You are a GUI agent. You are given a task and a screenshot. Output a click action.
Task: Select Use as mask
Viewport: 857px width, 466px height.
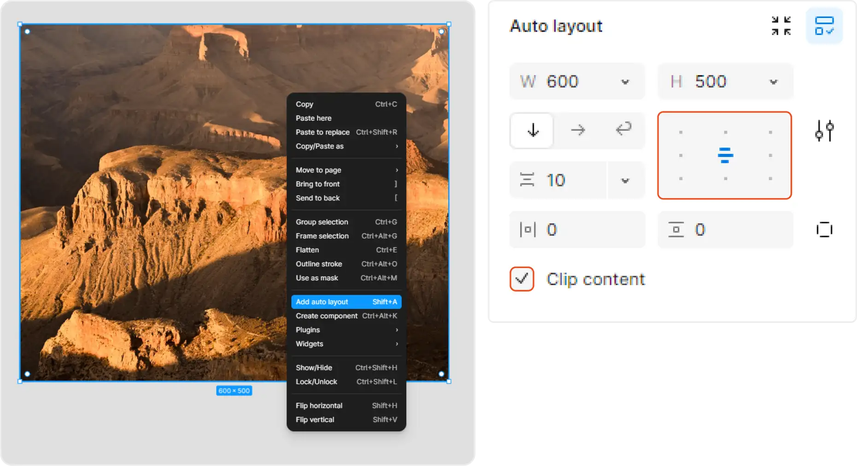click(x=346, y=278)
